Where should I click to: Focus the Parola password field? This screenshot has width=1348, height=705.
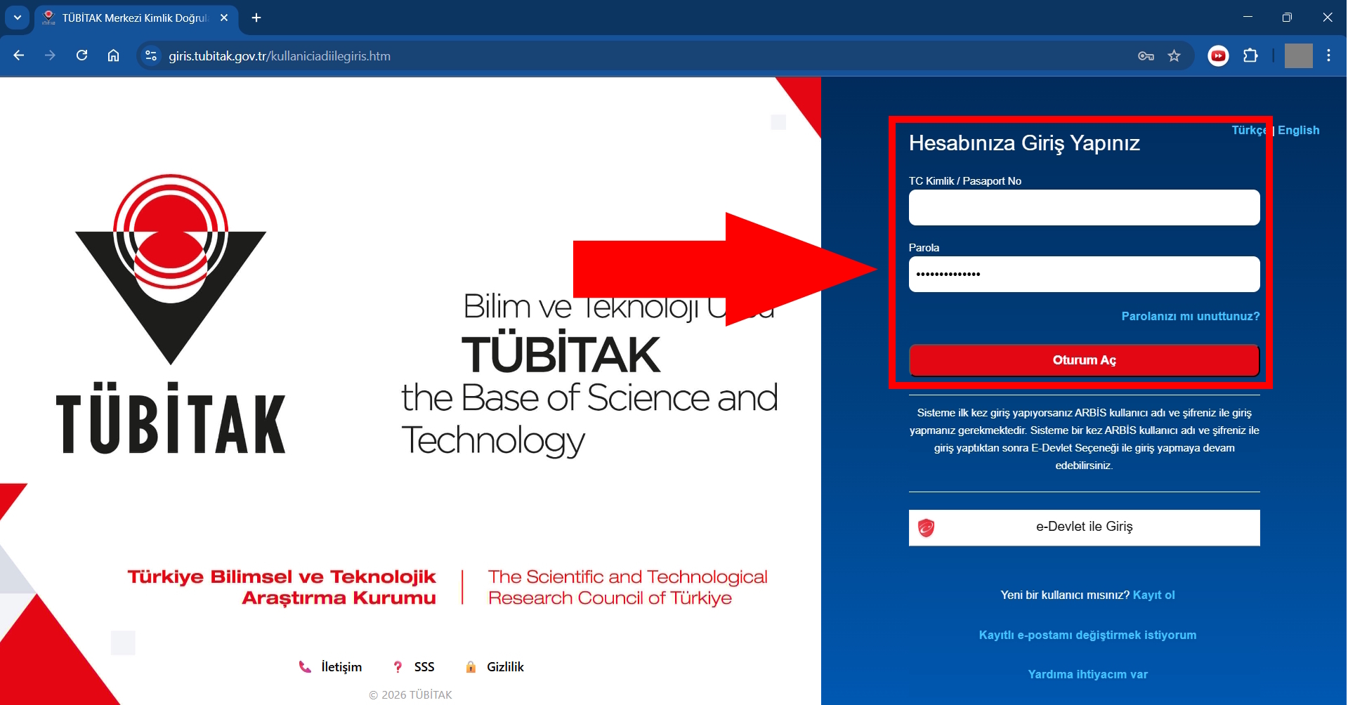click(x=1083, y=274)
